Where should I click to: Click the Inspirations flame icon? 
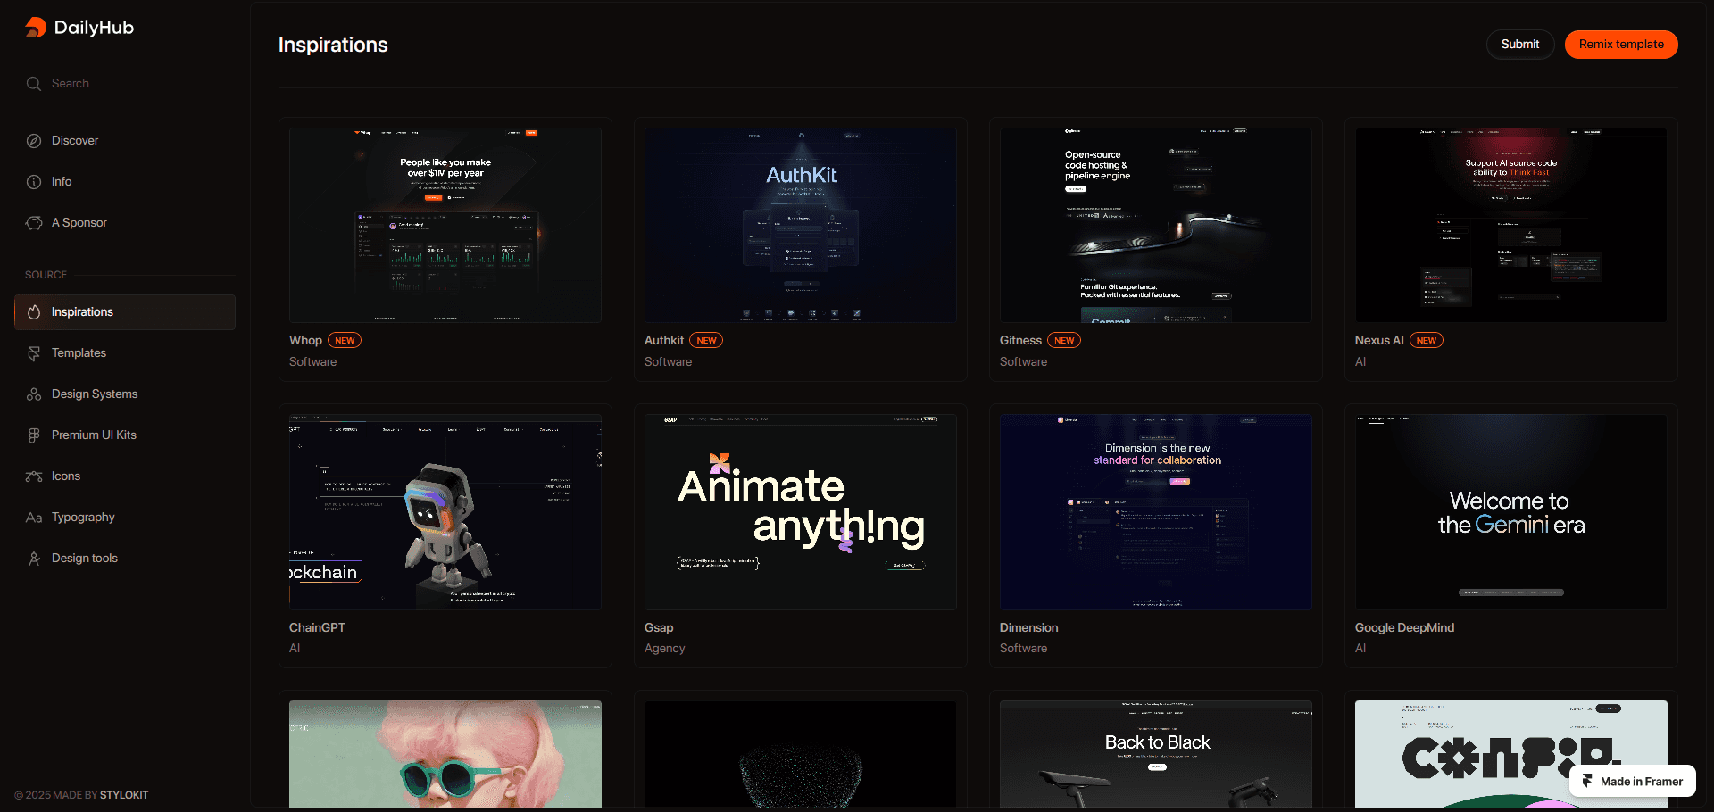[x=34, y=312]
